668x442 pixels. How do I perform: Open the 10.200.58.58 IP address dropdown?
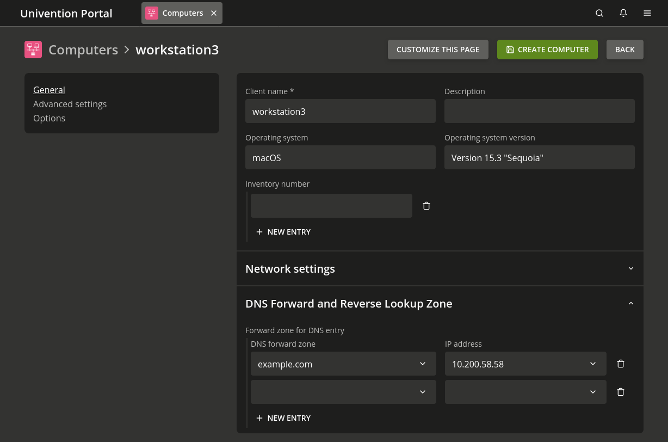525,364
